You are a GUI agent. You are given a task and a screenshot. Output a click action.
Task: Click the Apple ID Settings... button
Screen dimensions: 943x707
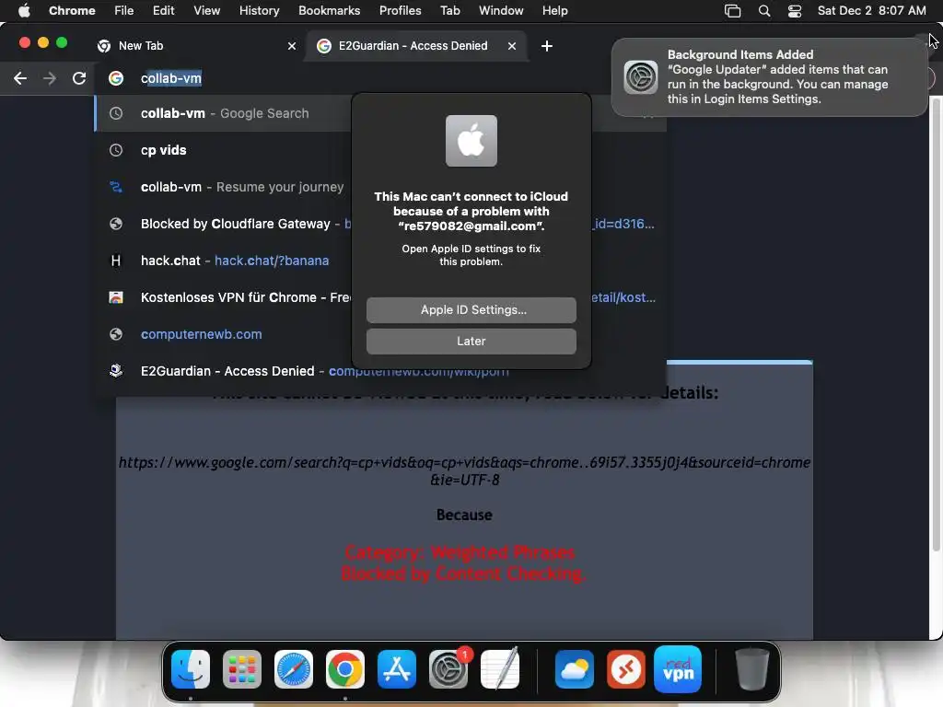coord(471,309)
